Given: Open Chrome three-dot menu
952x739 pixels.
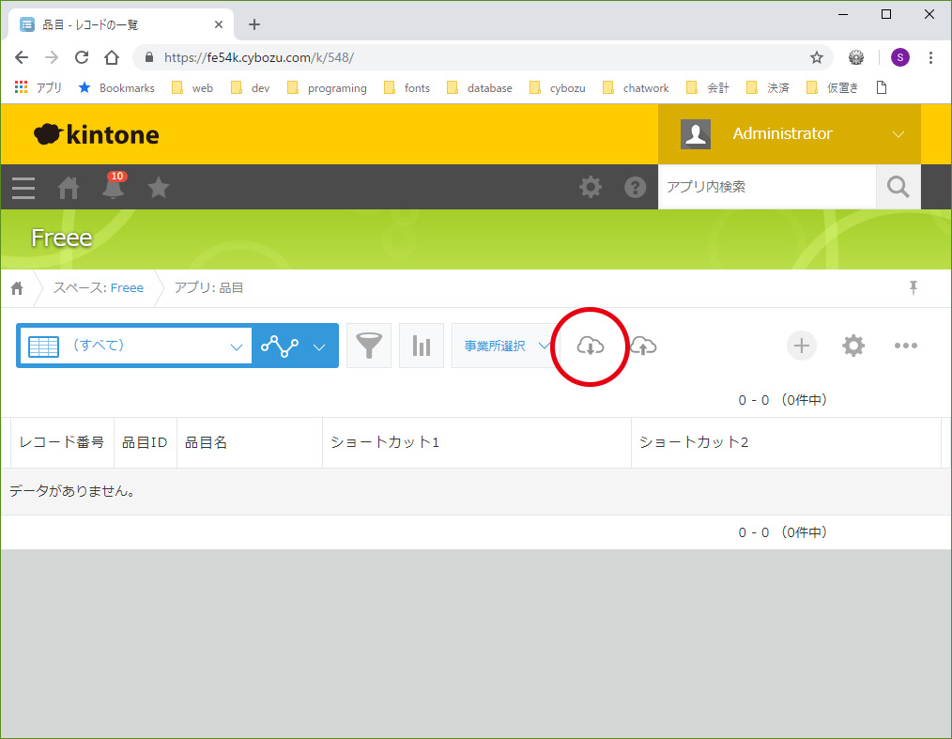Looking at the screenshot, I should point(930,57).
